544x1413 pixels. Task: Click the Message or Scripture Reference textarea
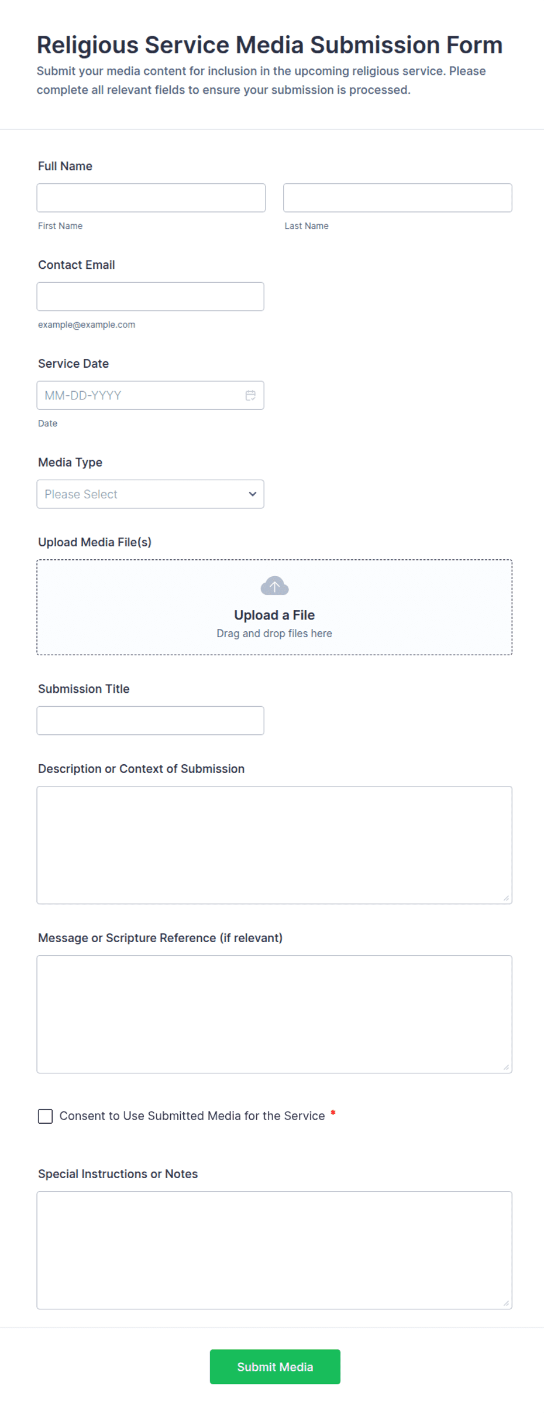(274, 1014)
